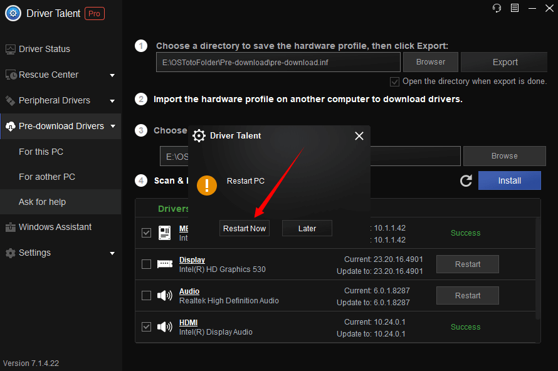Screen dimensions: 558x371
Task: Click the Rescue Center sidebar icon
Action: click(x=11, y=75)
